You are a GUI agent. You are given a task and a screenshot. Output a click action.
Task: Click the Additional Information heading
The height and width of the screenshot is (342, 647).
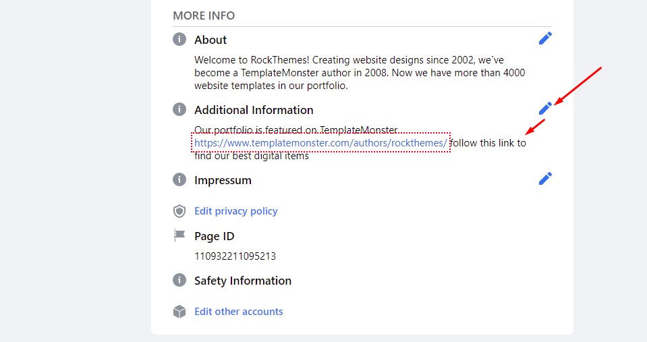[254, 110]
